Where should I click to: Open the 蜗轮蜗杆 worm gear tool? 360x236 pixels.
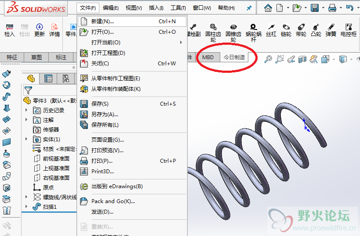tap(254, 33)
